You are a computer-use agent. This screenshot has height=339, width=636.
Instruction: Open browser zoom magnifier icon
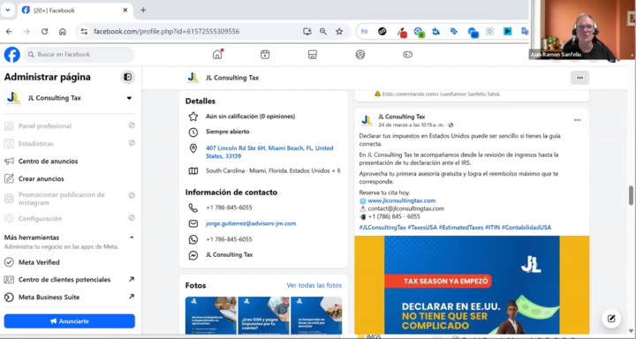tap(323, 32)
